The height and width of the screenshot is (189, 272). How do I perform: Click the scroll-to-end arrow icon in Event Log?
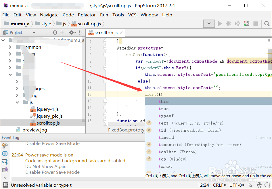coord(5,170)
